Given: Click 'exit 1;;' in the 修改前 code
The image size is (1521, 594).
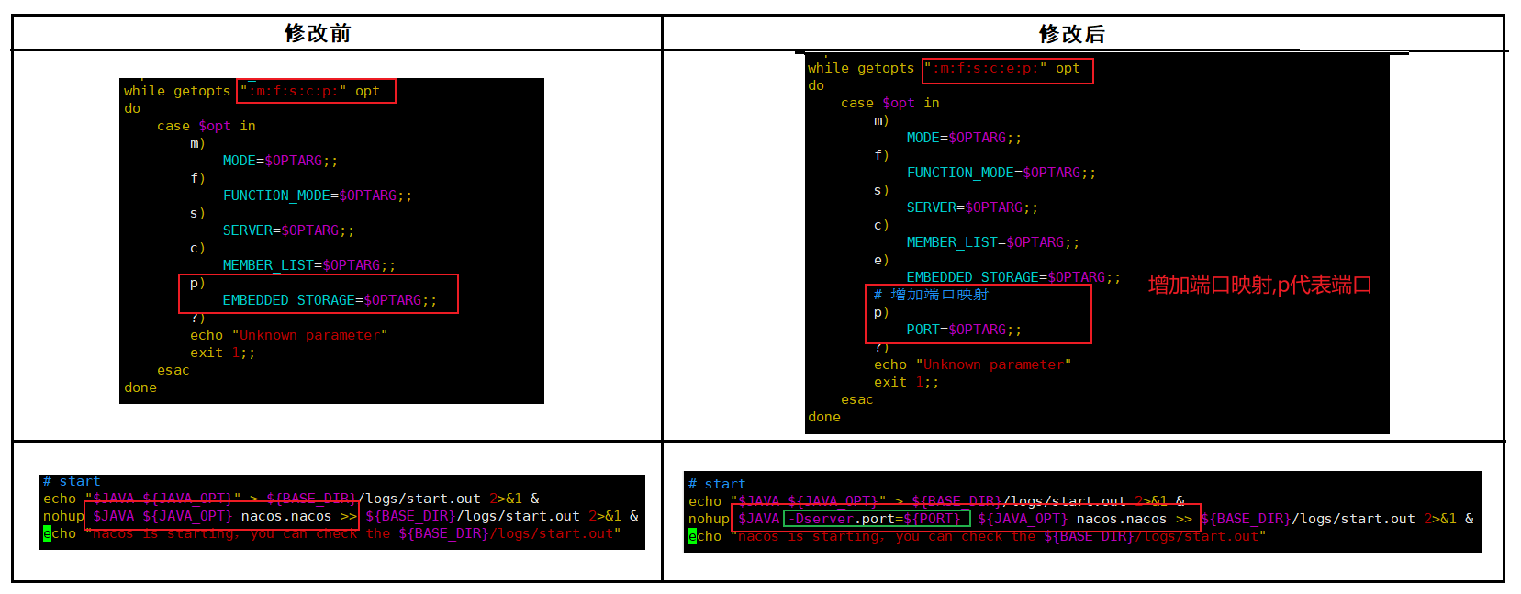Looking at the screenshot, I should [223, 353].
